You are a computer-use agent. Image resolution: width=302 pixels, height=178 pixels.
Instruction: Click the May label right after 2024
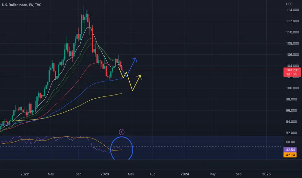(x=213, y=174)
